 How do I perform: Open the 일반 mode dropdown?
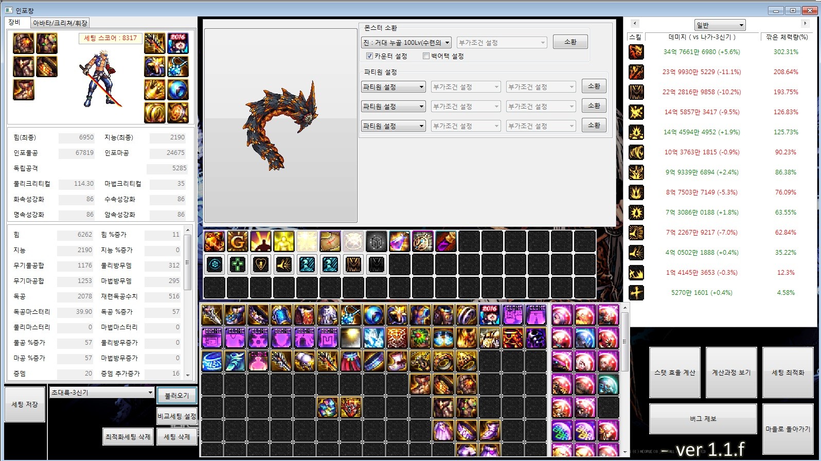point(719,25)
